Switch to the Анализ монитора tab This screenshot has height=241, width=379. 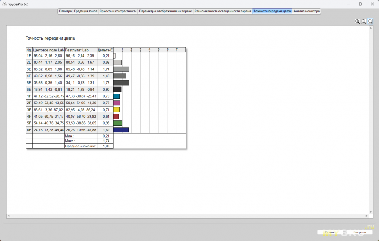click(307, 11)
